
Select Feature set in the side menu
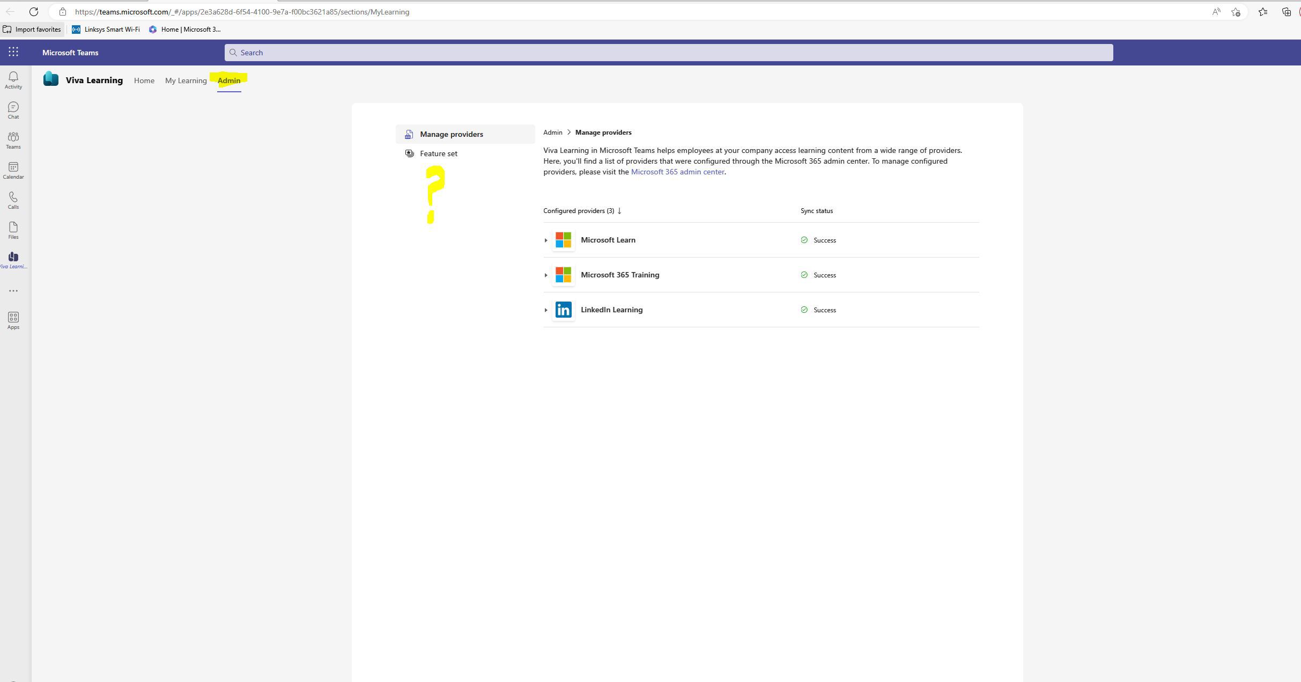tap(465, 153)
